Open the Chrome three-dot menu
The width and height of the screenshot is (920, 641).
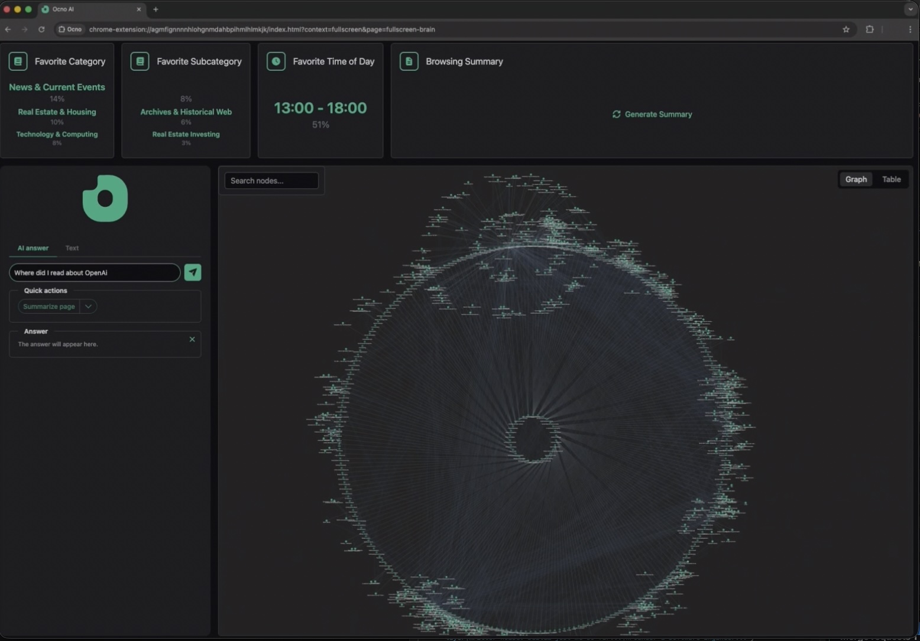pos(909,30)
